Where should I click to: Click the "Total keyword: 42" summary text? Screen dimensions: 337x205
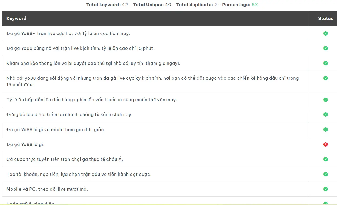(x=107, y=5)
